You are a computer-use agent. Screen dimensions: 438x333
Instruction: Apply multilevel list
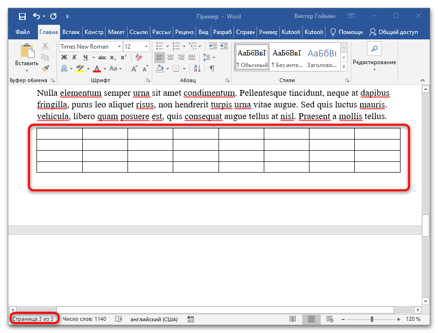click(x=192, y=46)
